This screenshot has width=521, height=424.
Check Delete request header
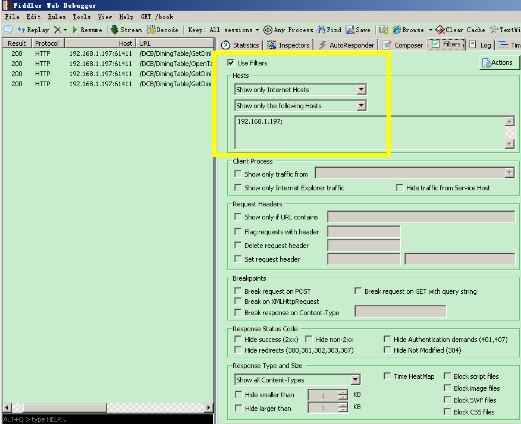(x=238, y=245)
